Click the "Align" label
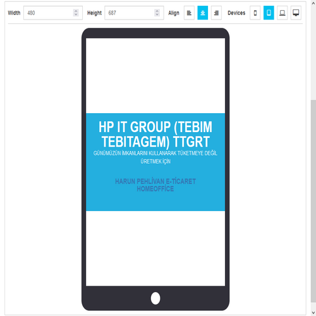 (174, 13)
